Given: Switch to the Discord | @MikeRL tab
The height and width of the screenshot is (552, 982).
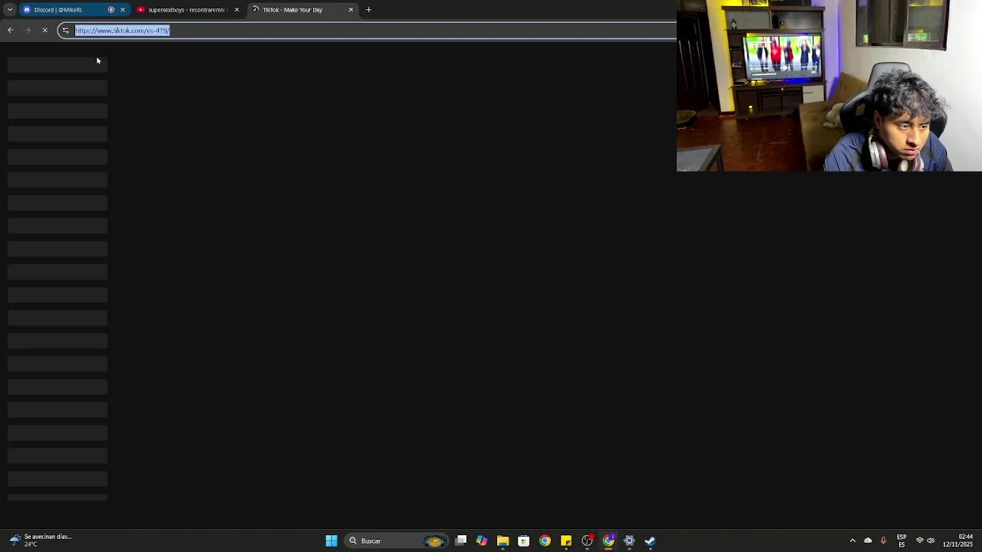Looking at the screenshot, I should coord(73,10).
